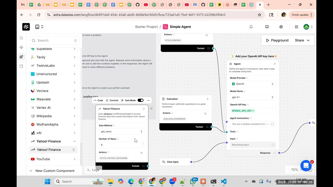Screen dimensions: 333x187
Task: Edit Calculator Actions settings icon
Action: tap(205, 113)
